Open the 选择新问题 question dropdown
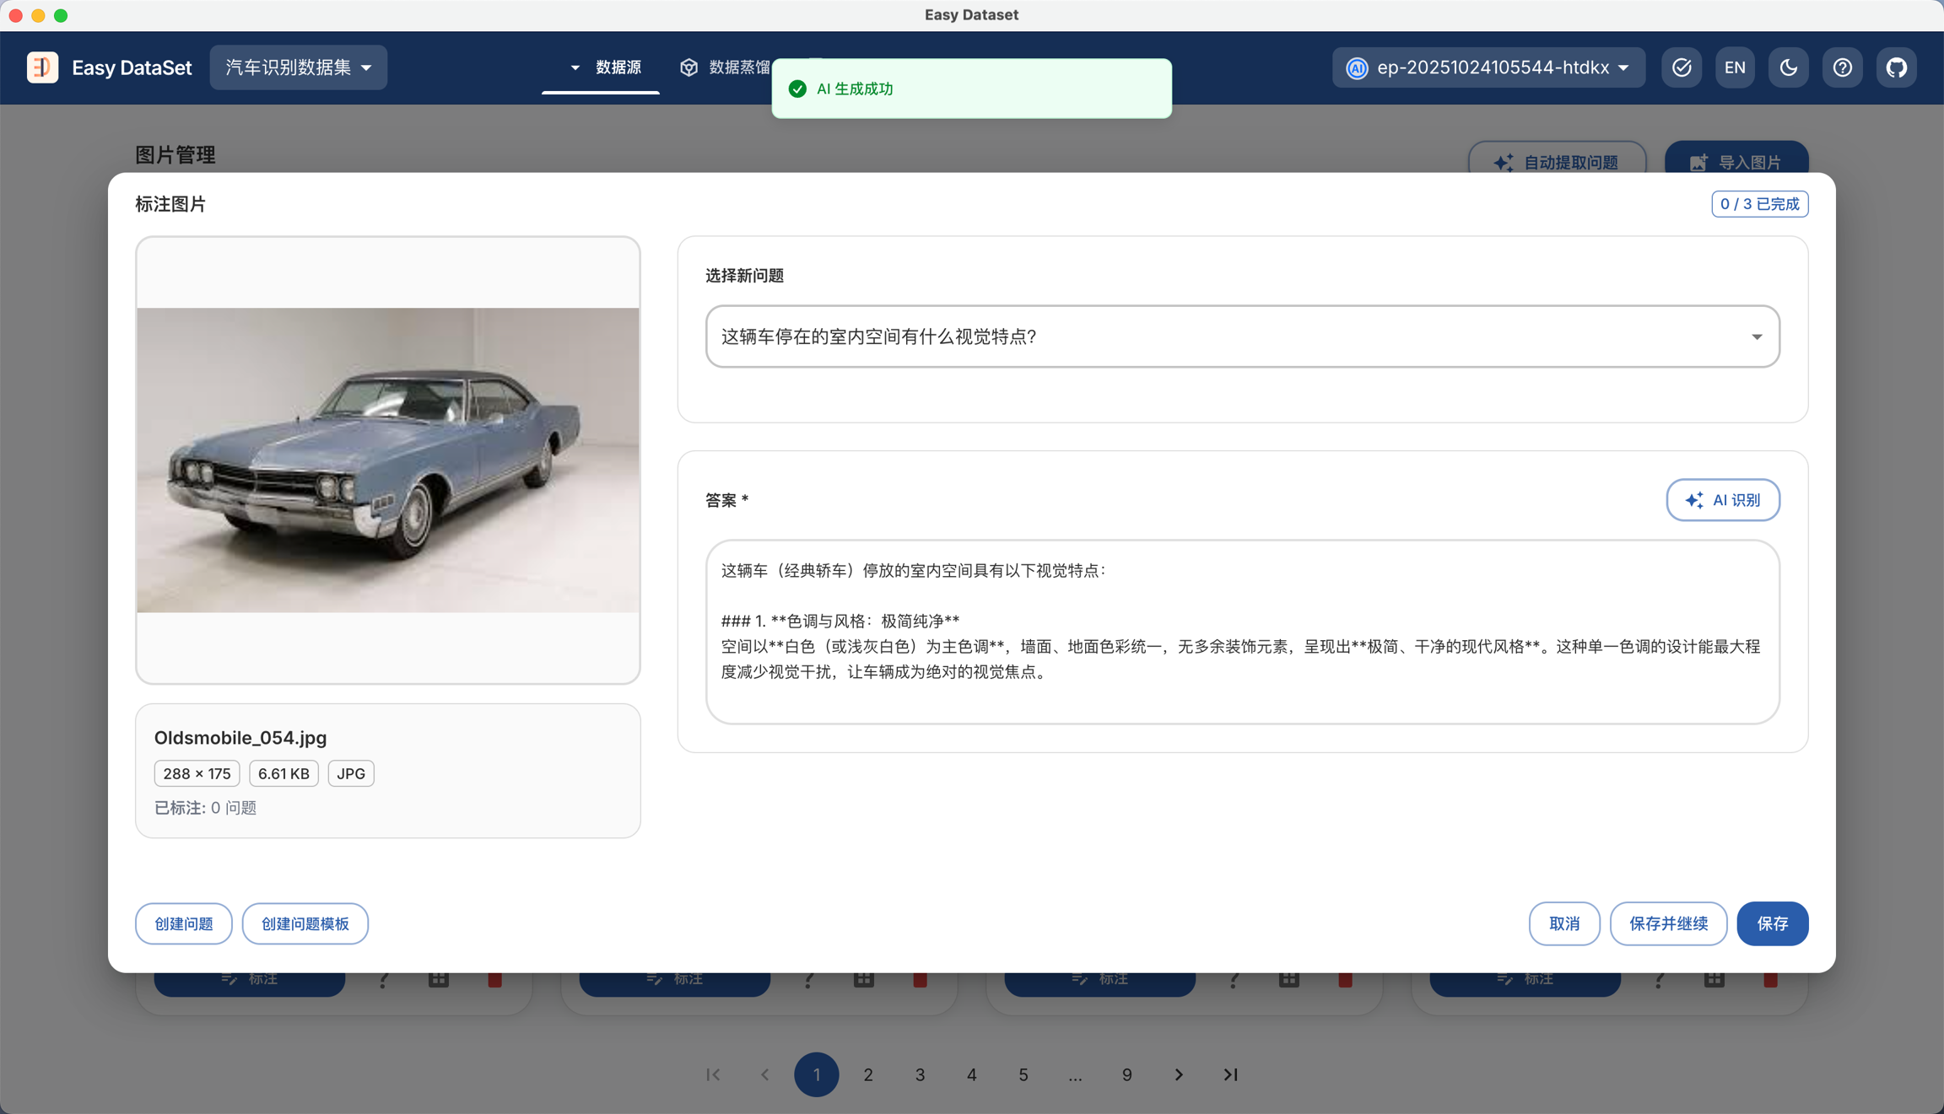This screenshot has height=1114, width=1944. 1242,336
